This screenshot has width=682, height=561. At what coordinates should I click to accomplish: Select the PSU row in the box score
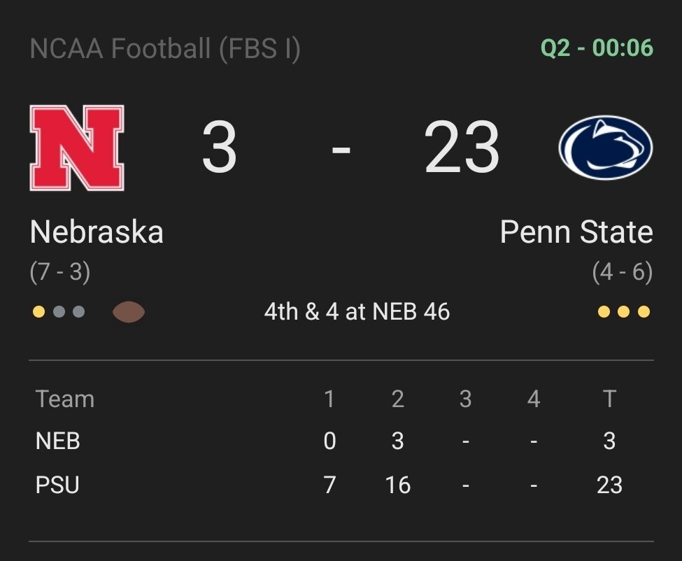click(57, 485)
